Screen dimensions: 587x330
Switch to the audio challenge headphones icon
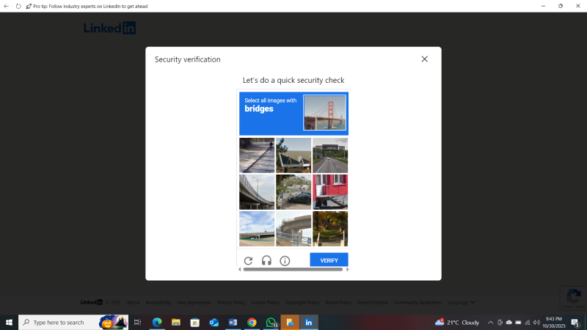click(x=266, y=260)
